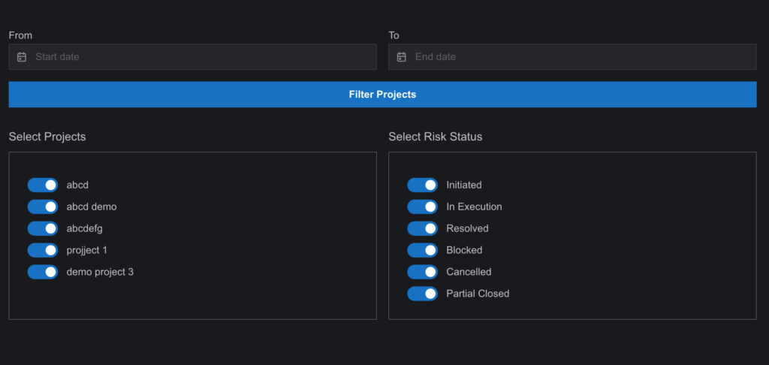Viewport: 769px width, 365px height.
Task: Click the In Execution label text
Action: click(475, 207)
